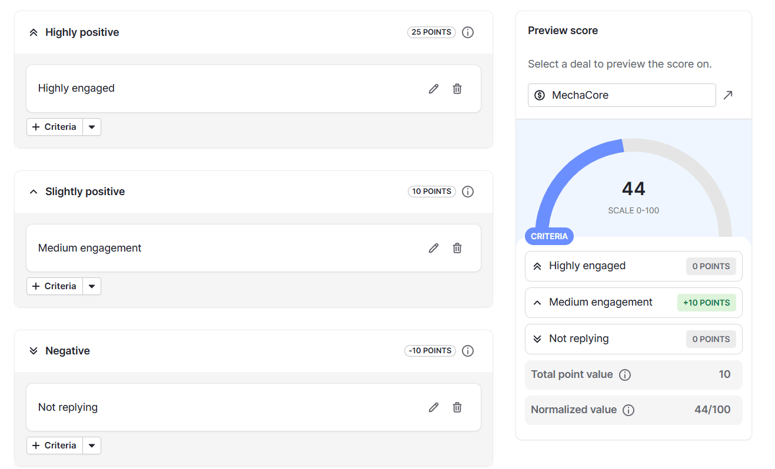Open Criteria dropdown arrow under Medium engagement
The image size is (775, 469).
point(92,286)
